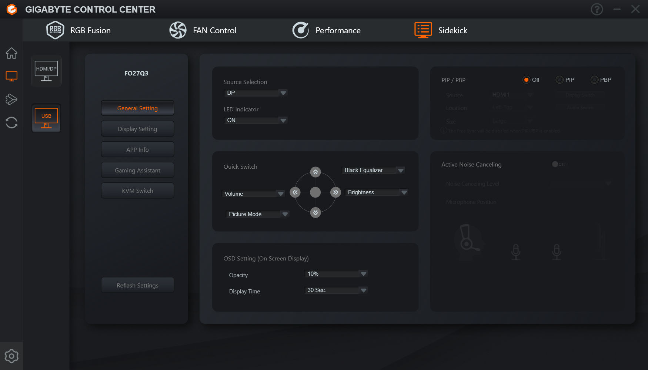Select the USB monitor connection icon
The height and width of the screenshot is (370, 648).
[46, 118]
